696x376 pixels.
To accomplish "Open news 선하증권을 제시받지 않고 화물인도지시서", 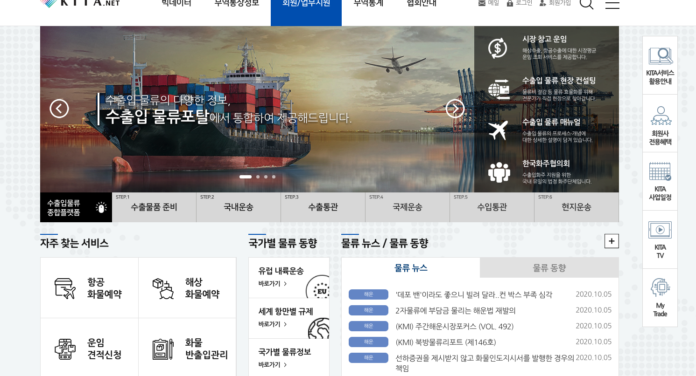I will coord(485,363).
